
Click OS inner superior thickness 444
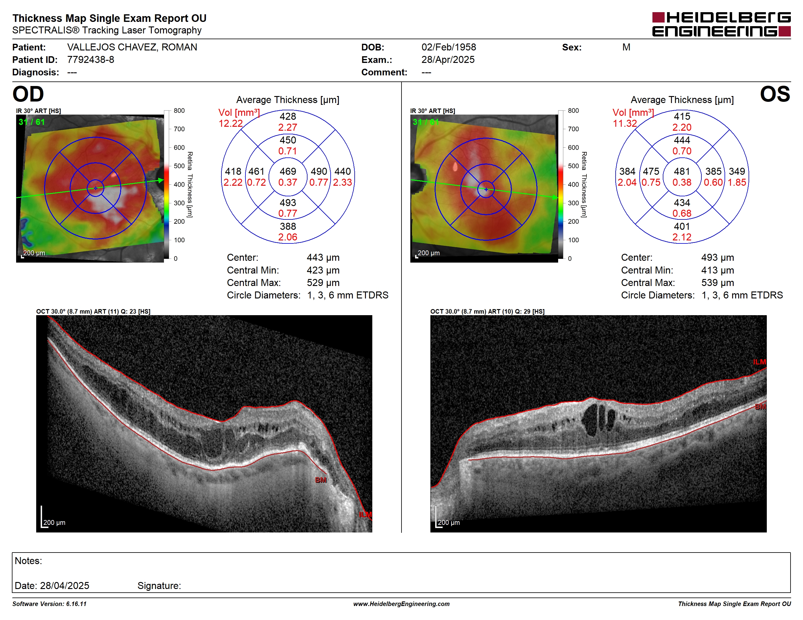coord(682,140)
